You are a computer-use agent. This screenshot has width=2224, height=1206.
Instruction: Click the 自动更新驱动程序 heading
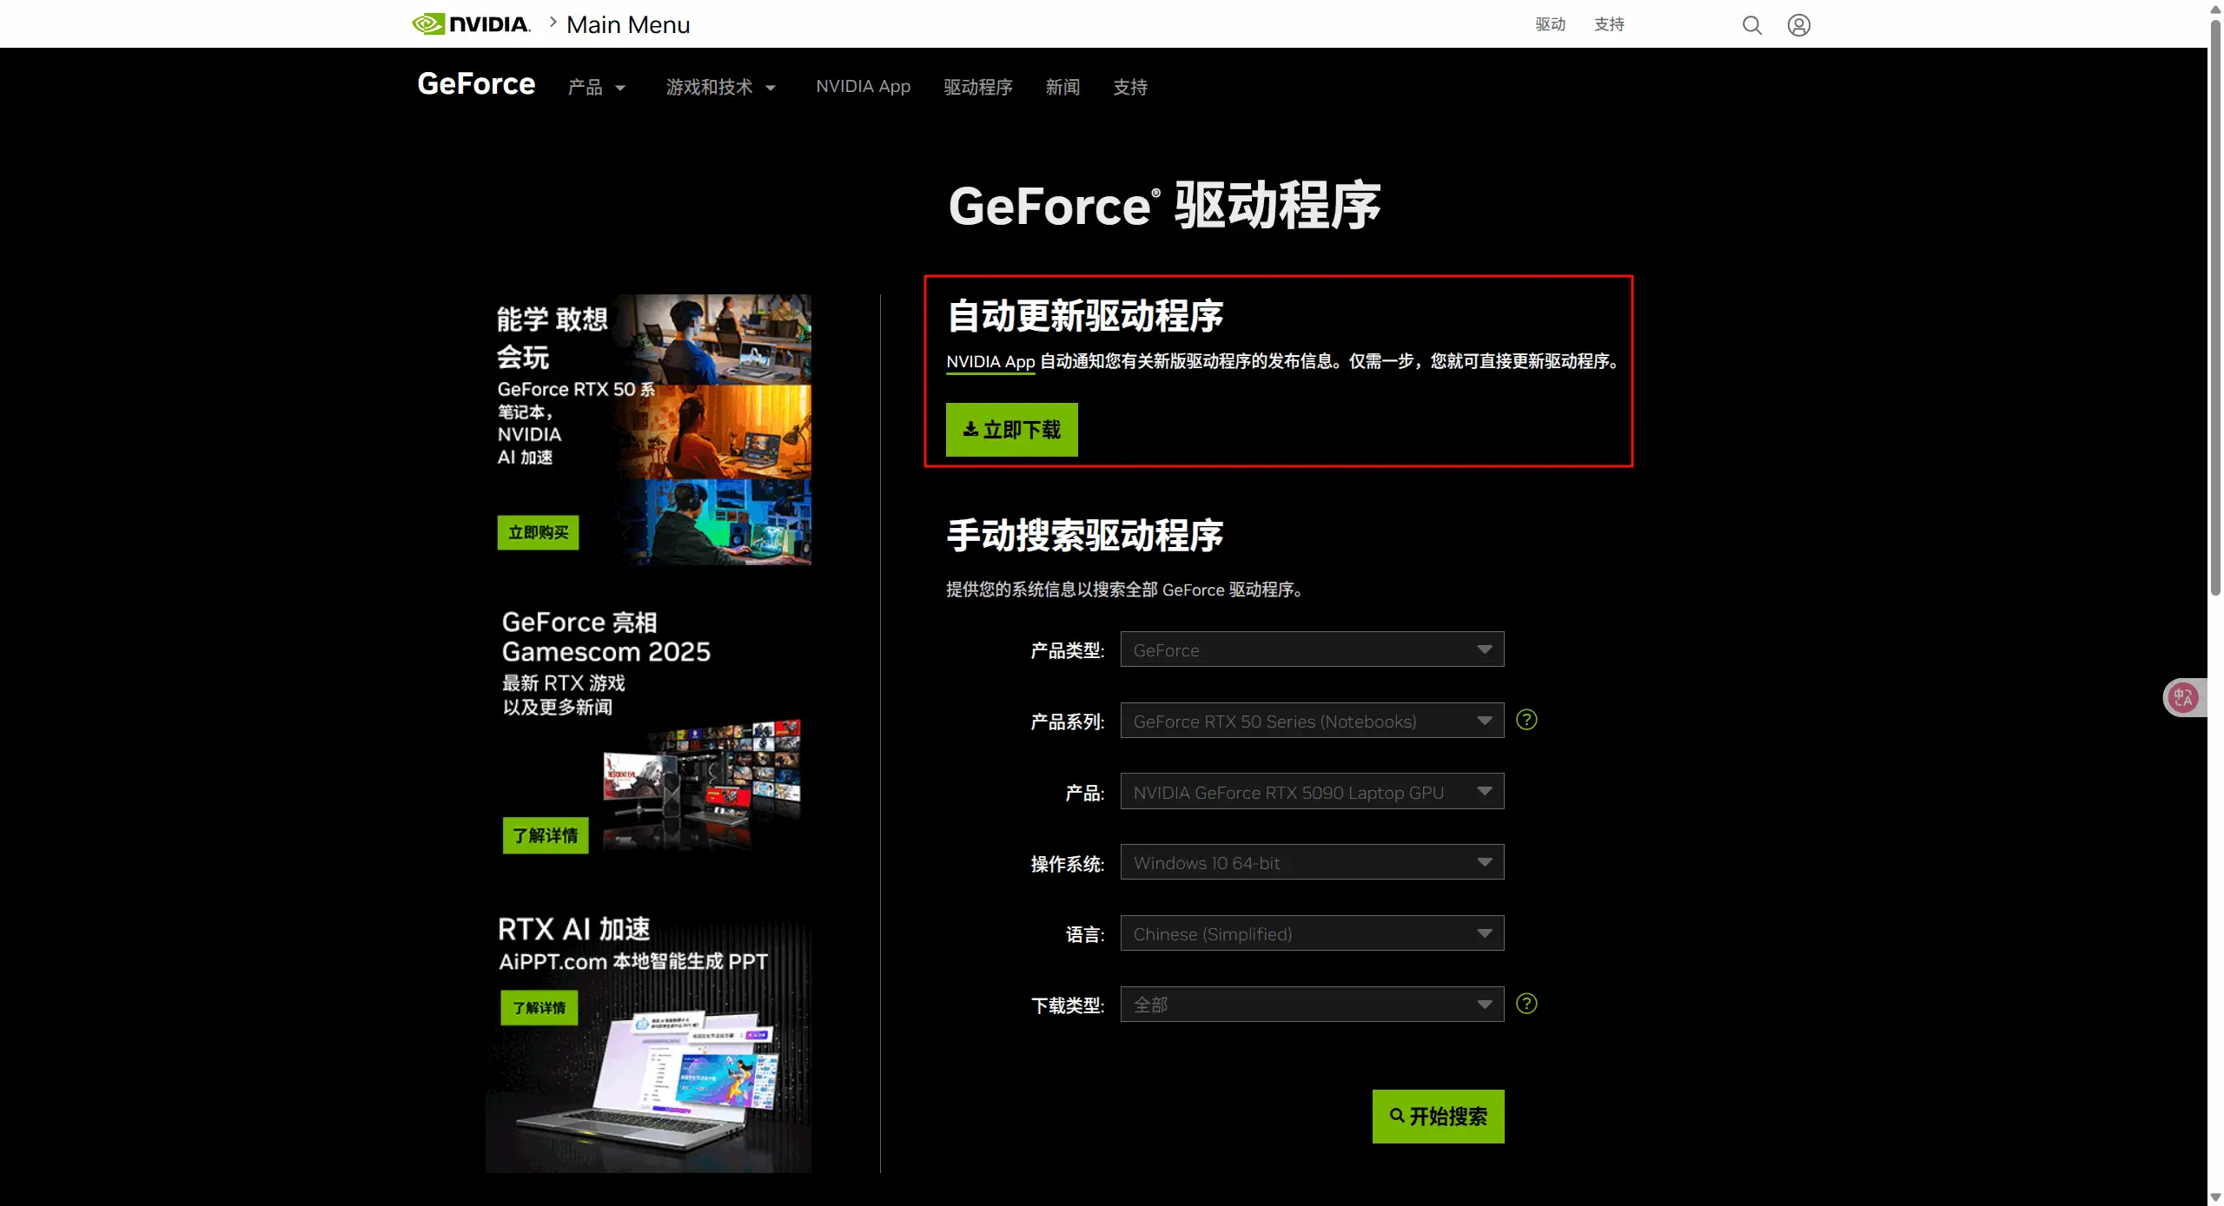(1085, 316)
